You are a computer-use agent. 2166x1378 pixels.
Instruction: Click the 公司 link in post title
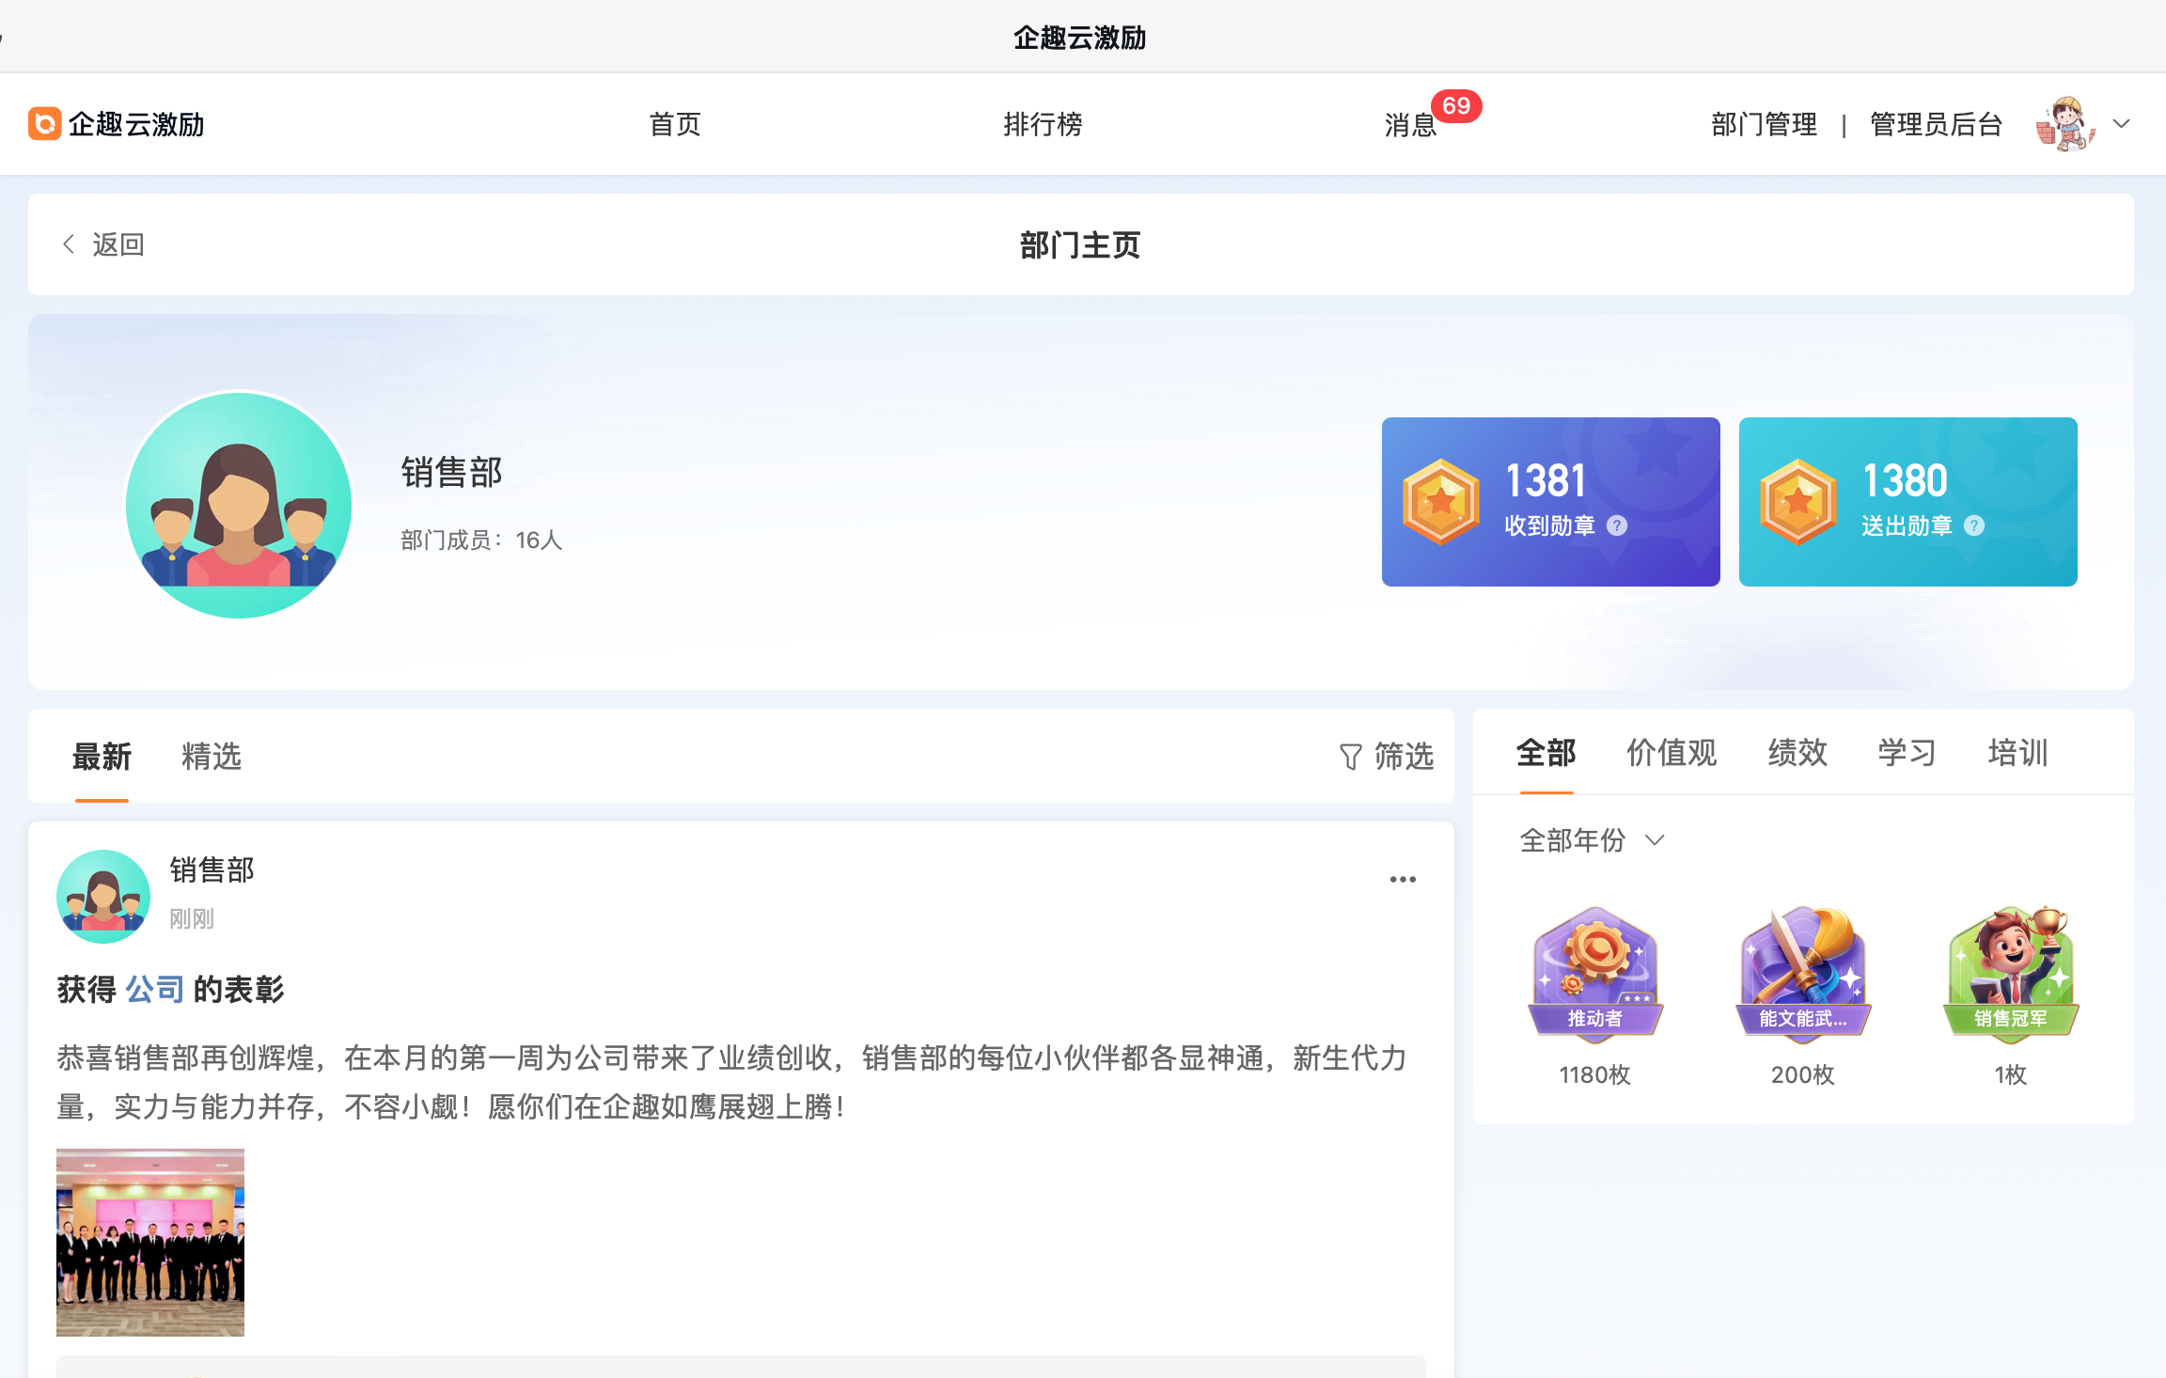(x=155, y=990)
